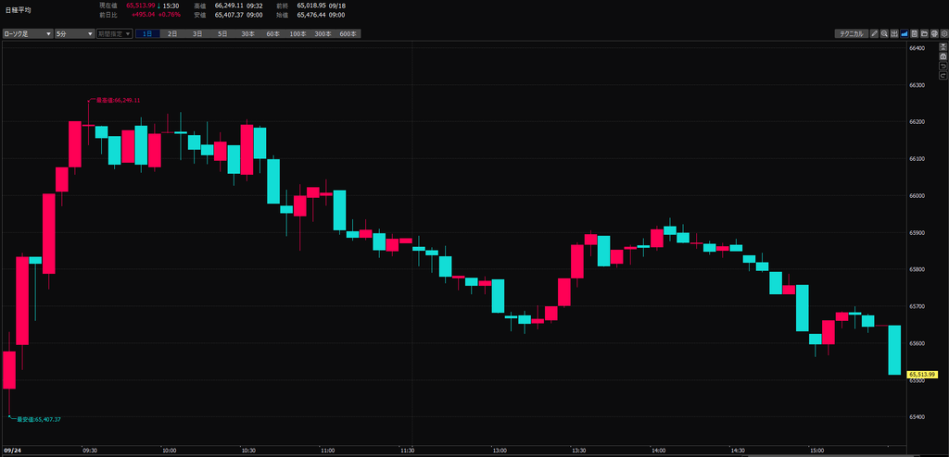949x457 pixels.
Task: Open the ローソク足 chart type dropdown
Action: pos(28,34)
